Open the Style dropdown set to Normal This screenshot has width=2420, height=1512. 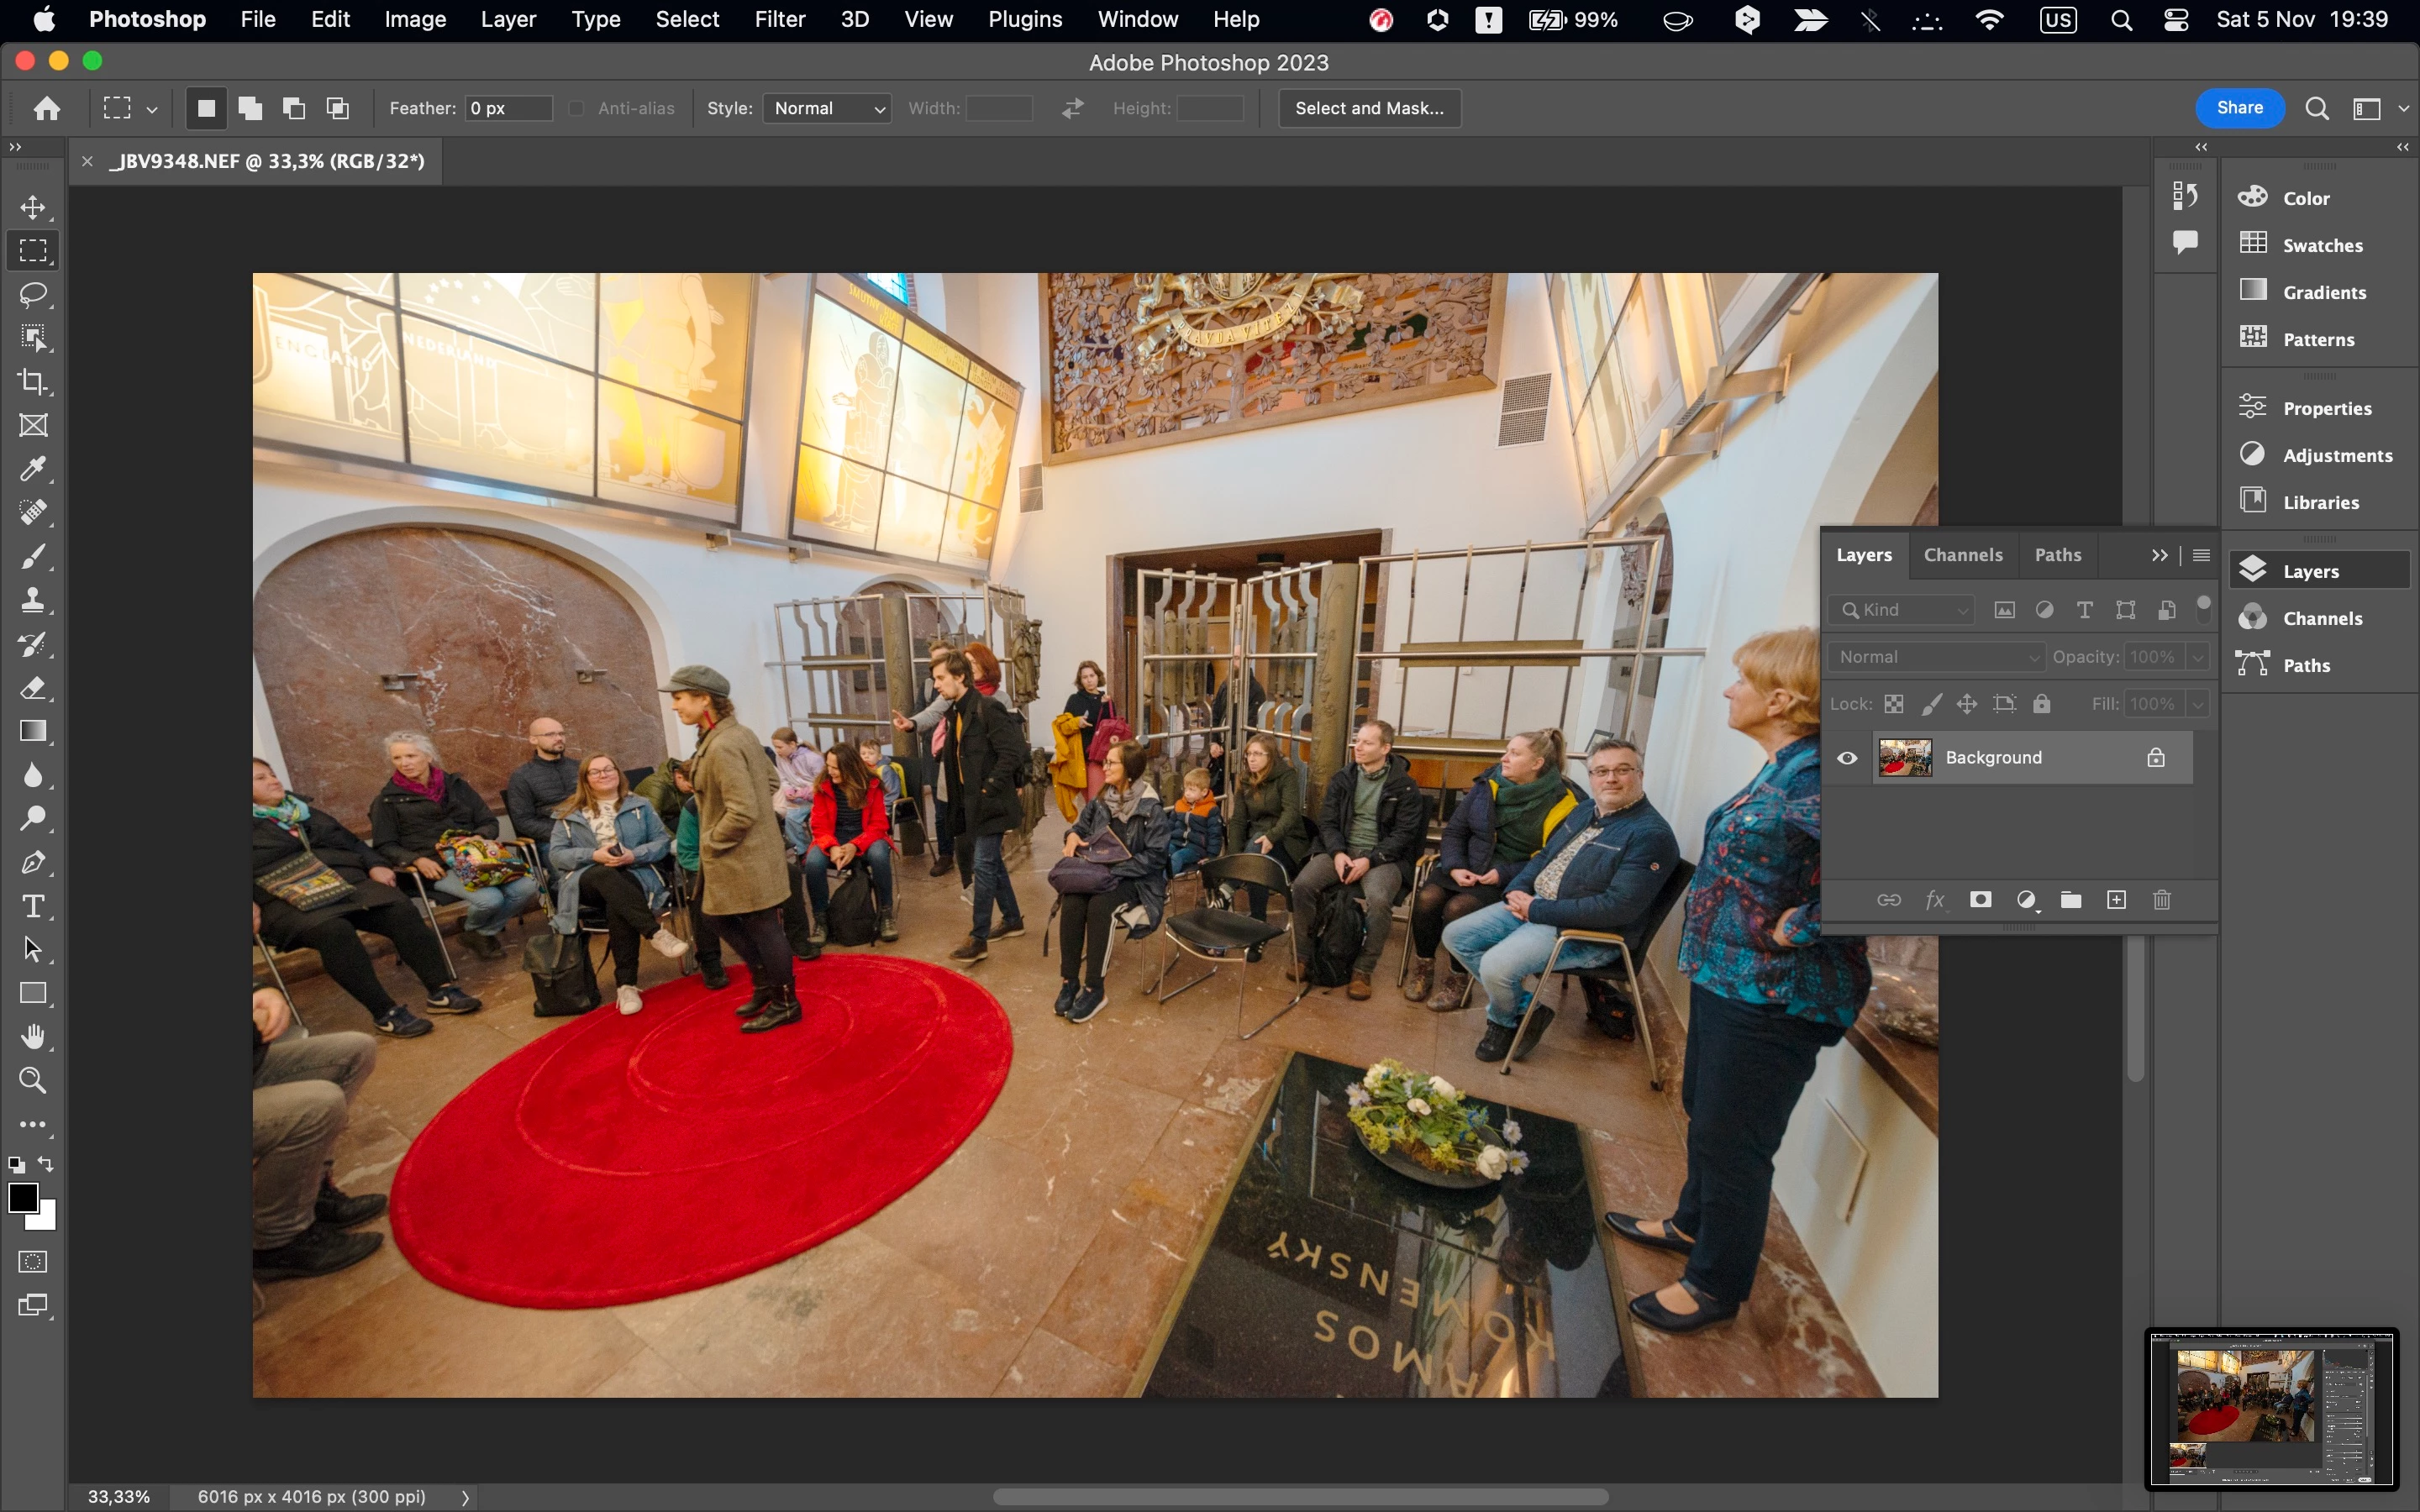(x=827, y=108)
